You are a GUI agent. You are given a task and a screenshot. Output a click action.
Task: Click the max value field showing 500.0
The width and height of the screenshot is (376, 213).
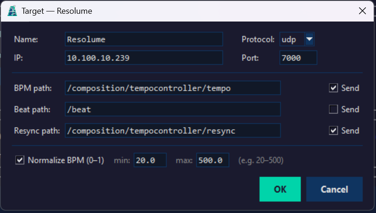[x=212, y=160]
